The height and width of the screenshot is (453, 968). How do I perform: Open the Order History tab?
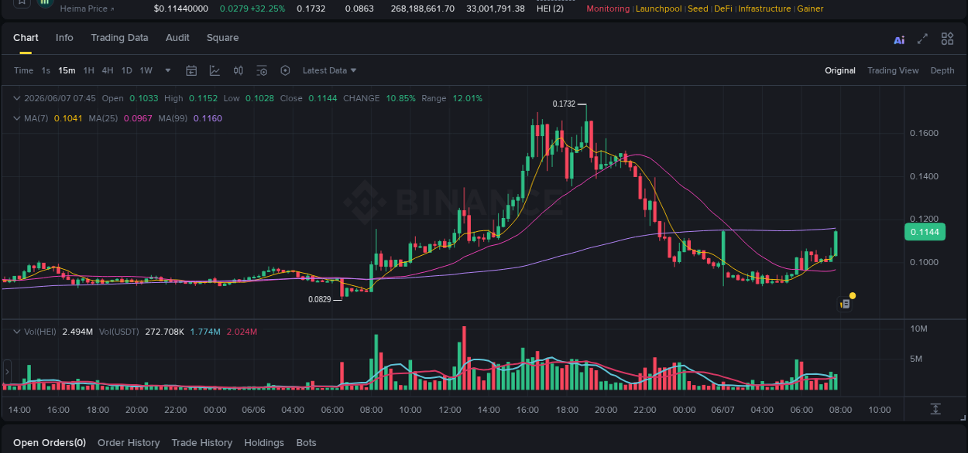click(129, 442)
